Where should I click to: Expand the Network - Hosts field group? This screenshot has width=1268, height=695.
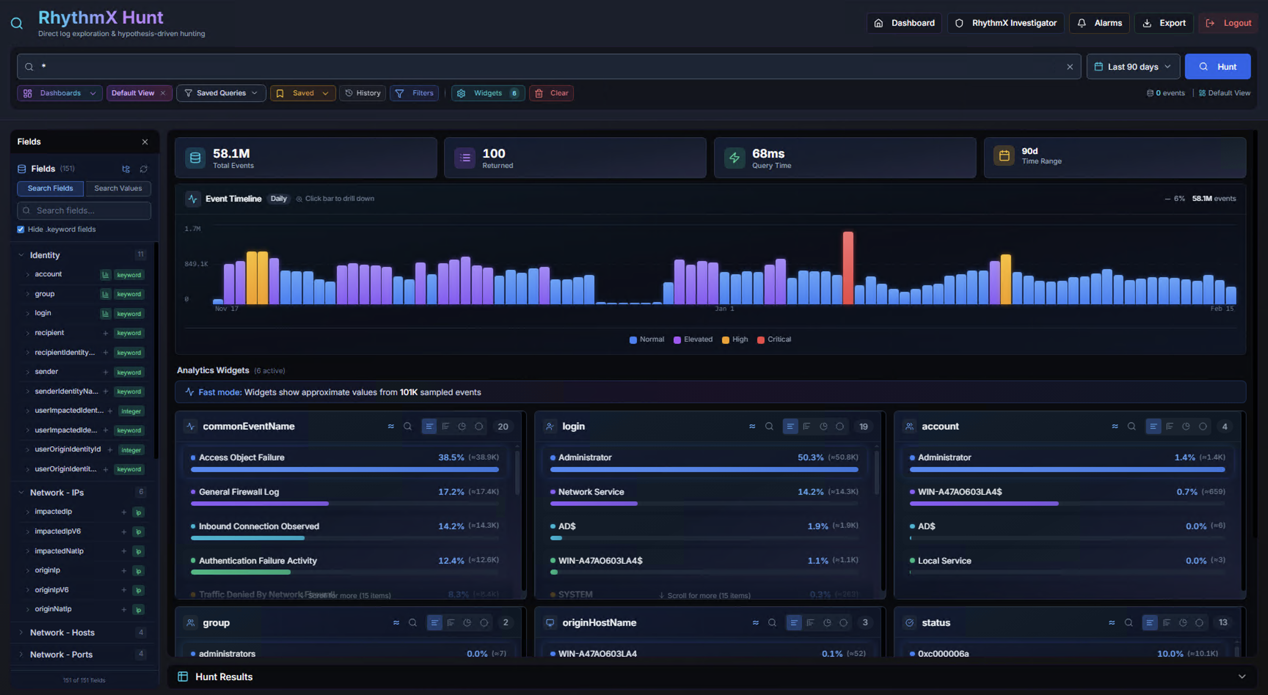pyautogui.click(x=62, y=633)
